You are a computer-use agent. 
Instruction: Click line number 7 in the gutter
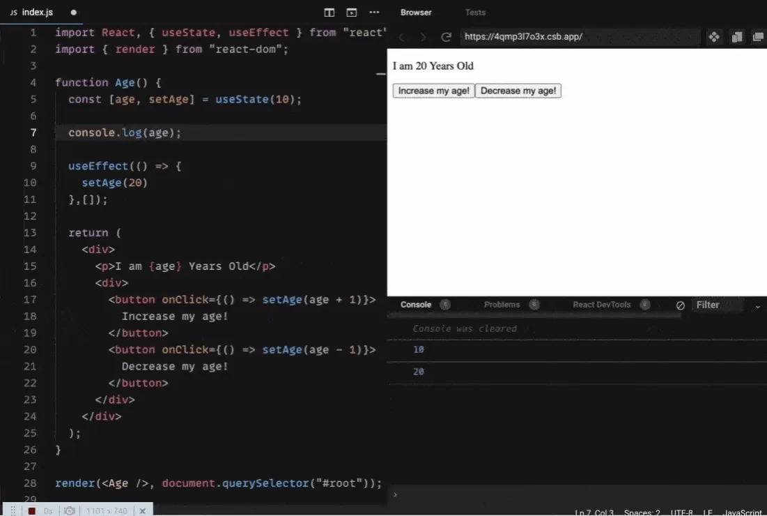33,132
